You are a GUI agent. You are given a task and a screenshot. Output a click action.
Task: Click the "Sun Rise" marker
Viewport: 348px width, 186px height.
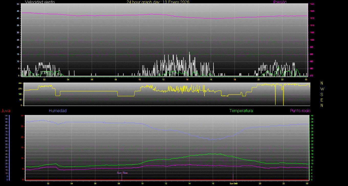122,173
